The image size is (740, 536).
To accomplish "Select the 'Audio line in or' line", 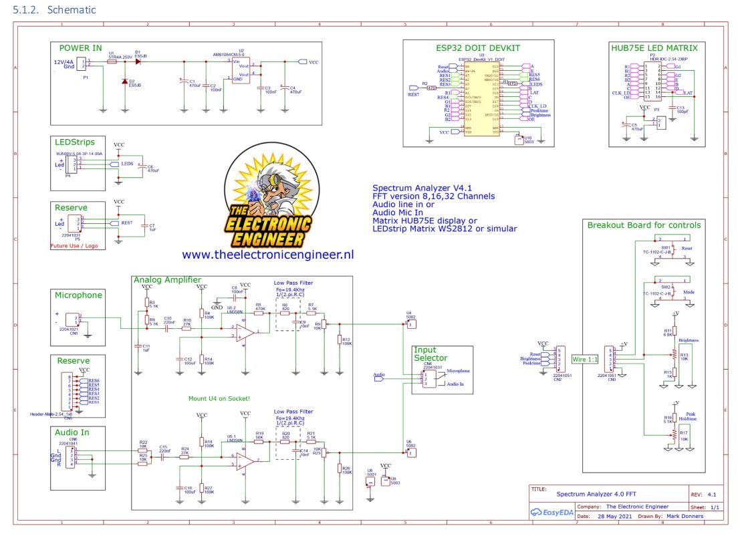I will point(404,205).
